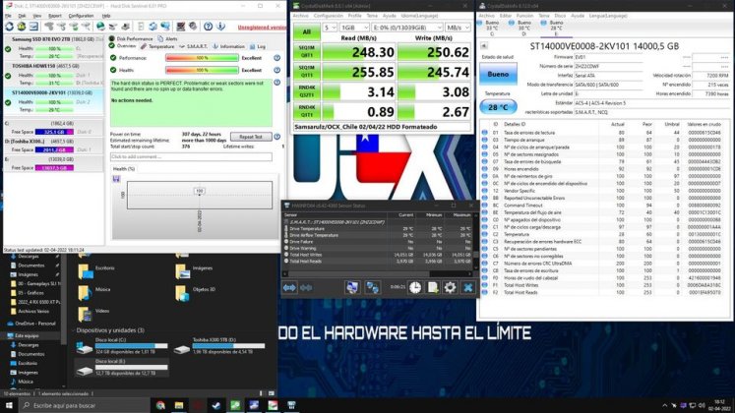This screenshot has height=413, width=735.
Task: Open the Report menu in Hard Disk Sentinel
Action: [x=55, y=16]
